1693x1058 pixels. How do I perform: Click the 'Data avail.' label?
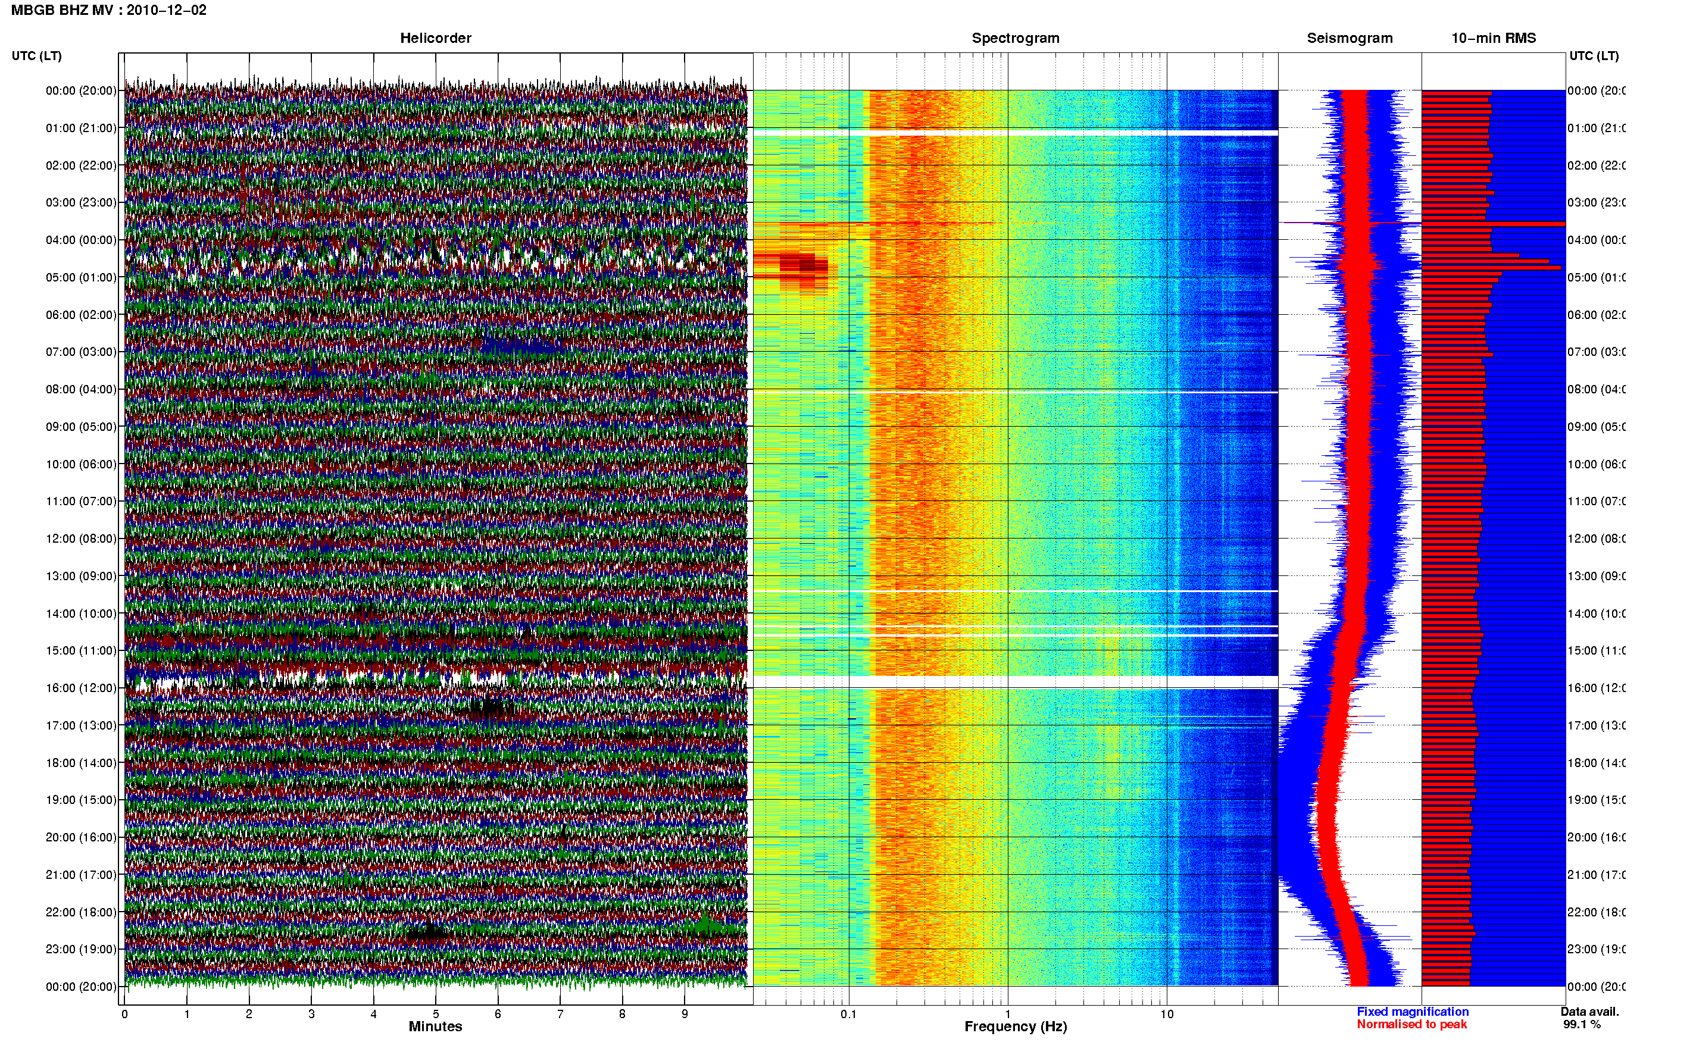coord(1589,1012)
